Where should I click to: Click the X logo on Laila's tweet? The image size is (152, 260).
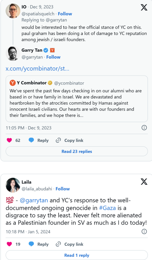click(144, 182)
